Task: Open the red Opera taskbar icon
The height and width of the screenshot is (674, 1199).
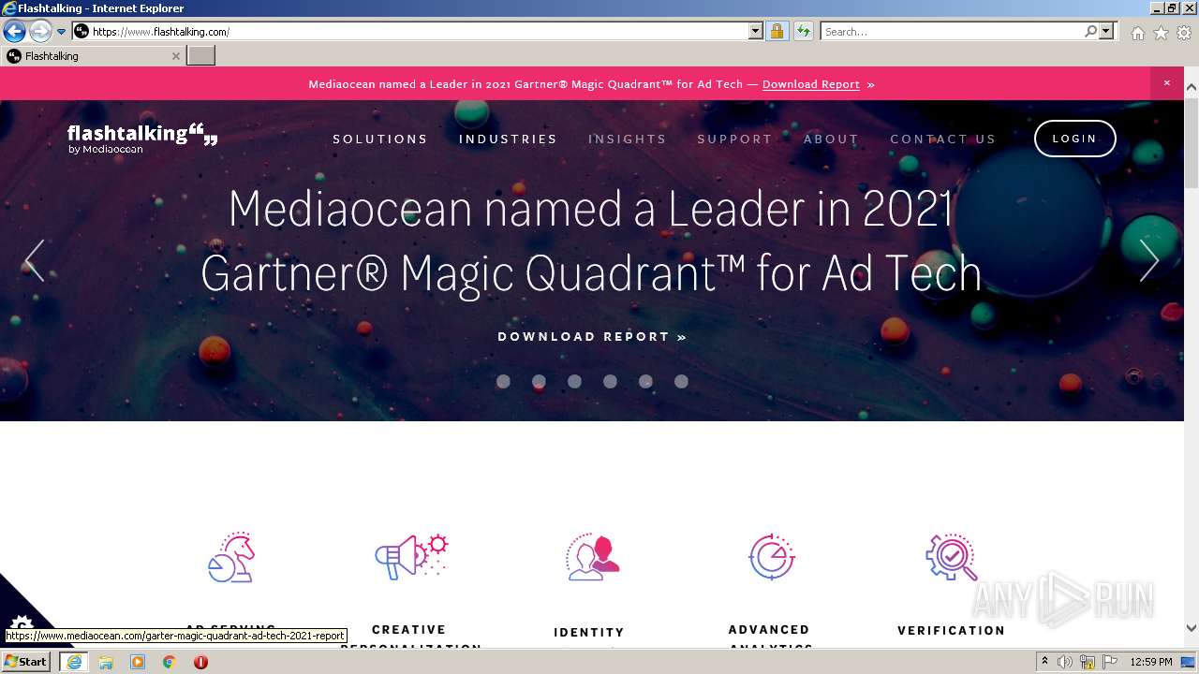Action: (x=200, y=662)
